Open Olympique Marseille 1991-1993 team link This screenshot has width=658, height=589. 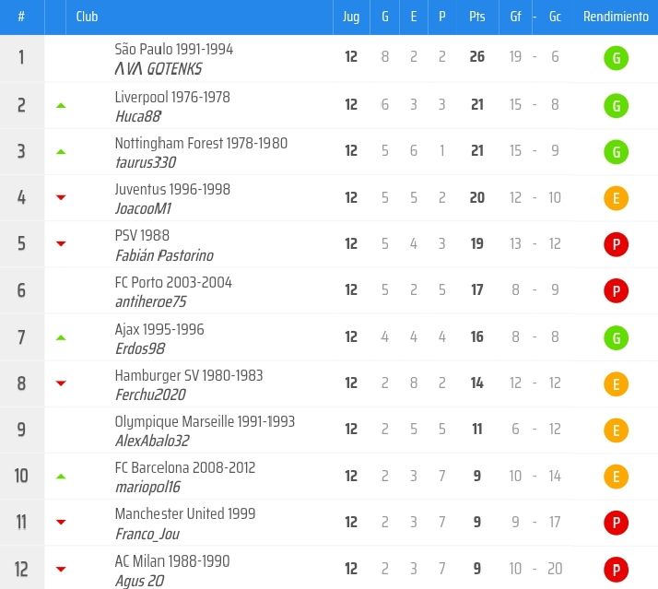pyautogui.click(x=205, y=421)
